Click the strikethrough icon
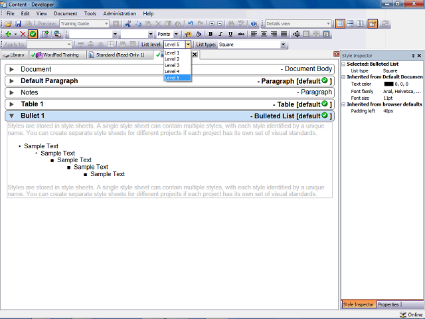This screenshot has height=319, width=425. (240, 34)
